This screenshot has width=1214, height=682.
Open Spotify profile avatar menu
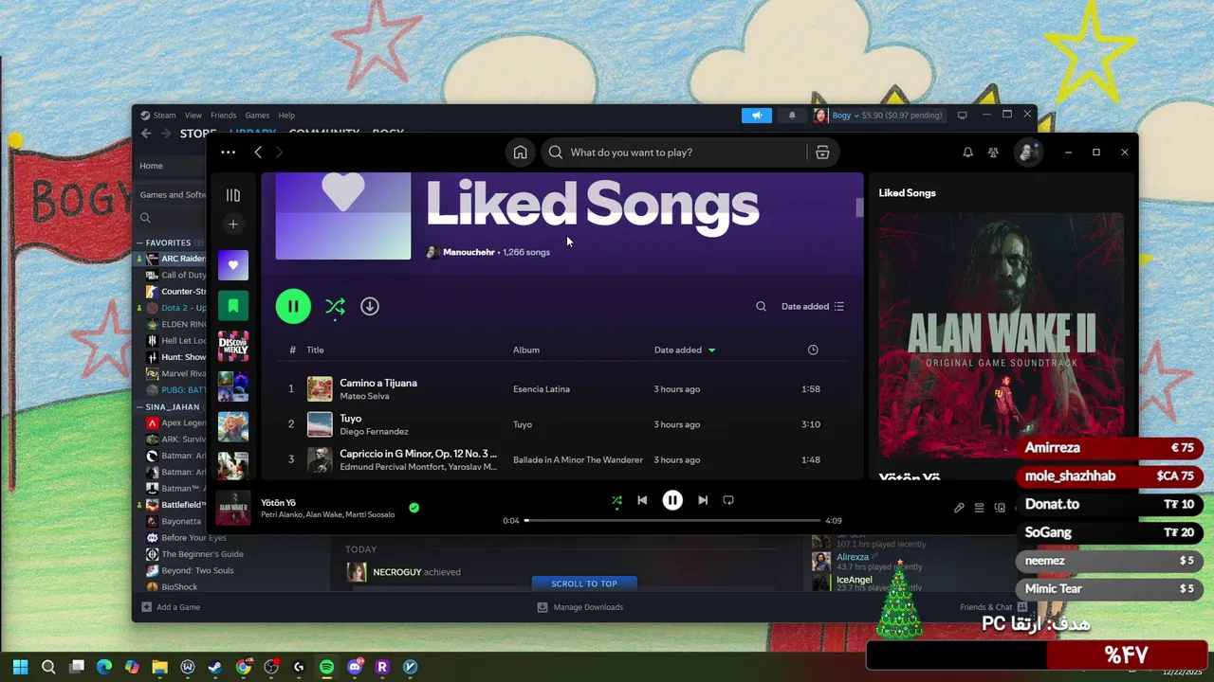click(1026, 153)
